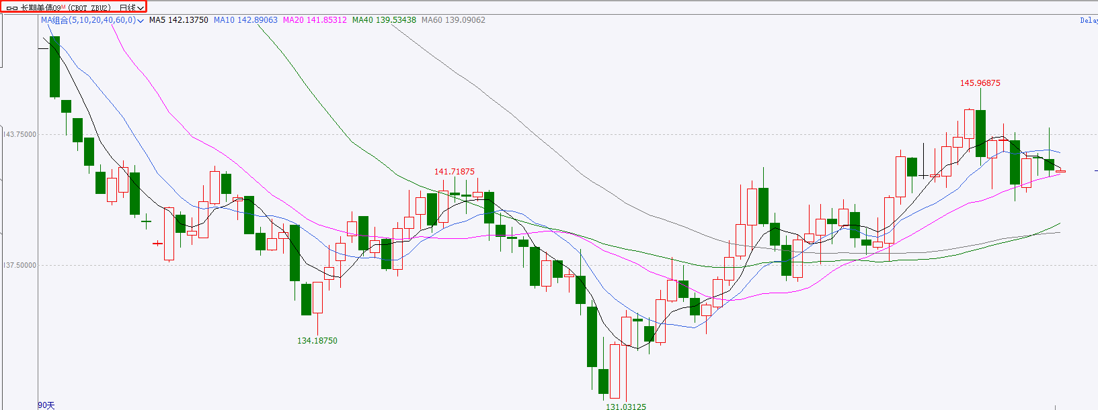This screenshot has width=1098, height=410.
Task: Select the MA40 139.53438 value label
Action: coord(384,20)
